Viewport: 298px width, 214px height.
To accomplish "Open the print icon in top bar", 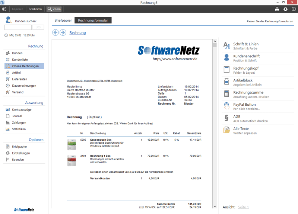I will [x=277, y=9].
